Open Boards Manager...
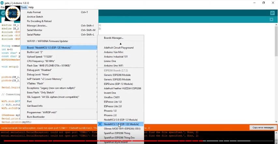Screen dimensions: 278x144 tap(121, 38)
